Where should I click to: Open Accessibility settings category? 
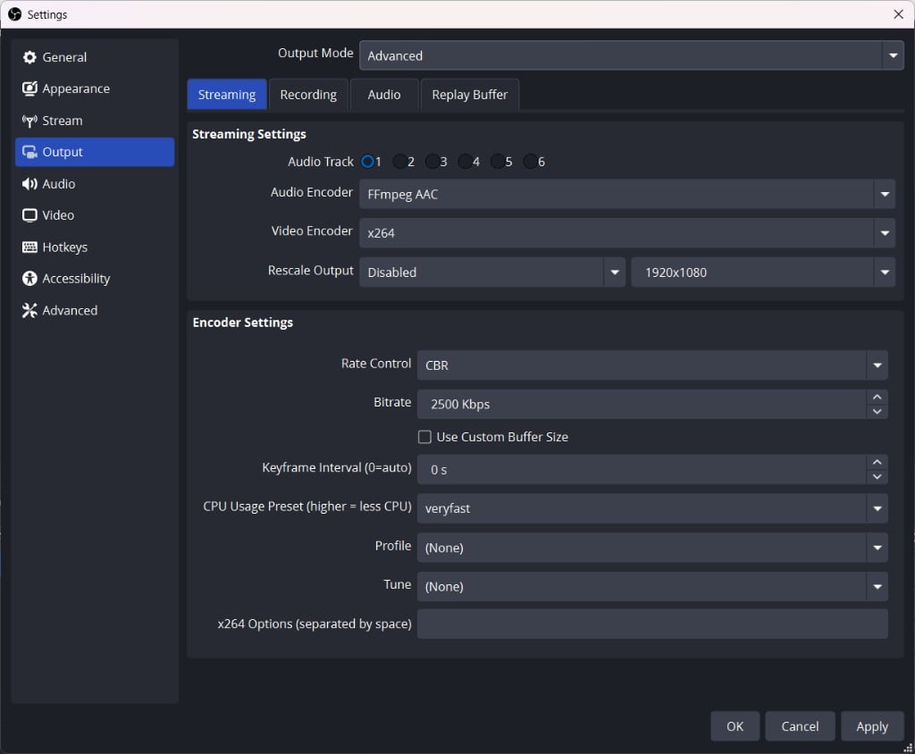(95, 279)
